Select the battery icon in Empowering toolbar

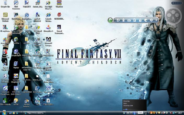(123, 20)
